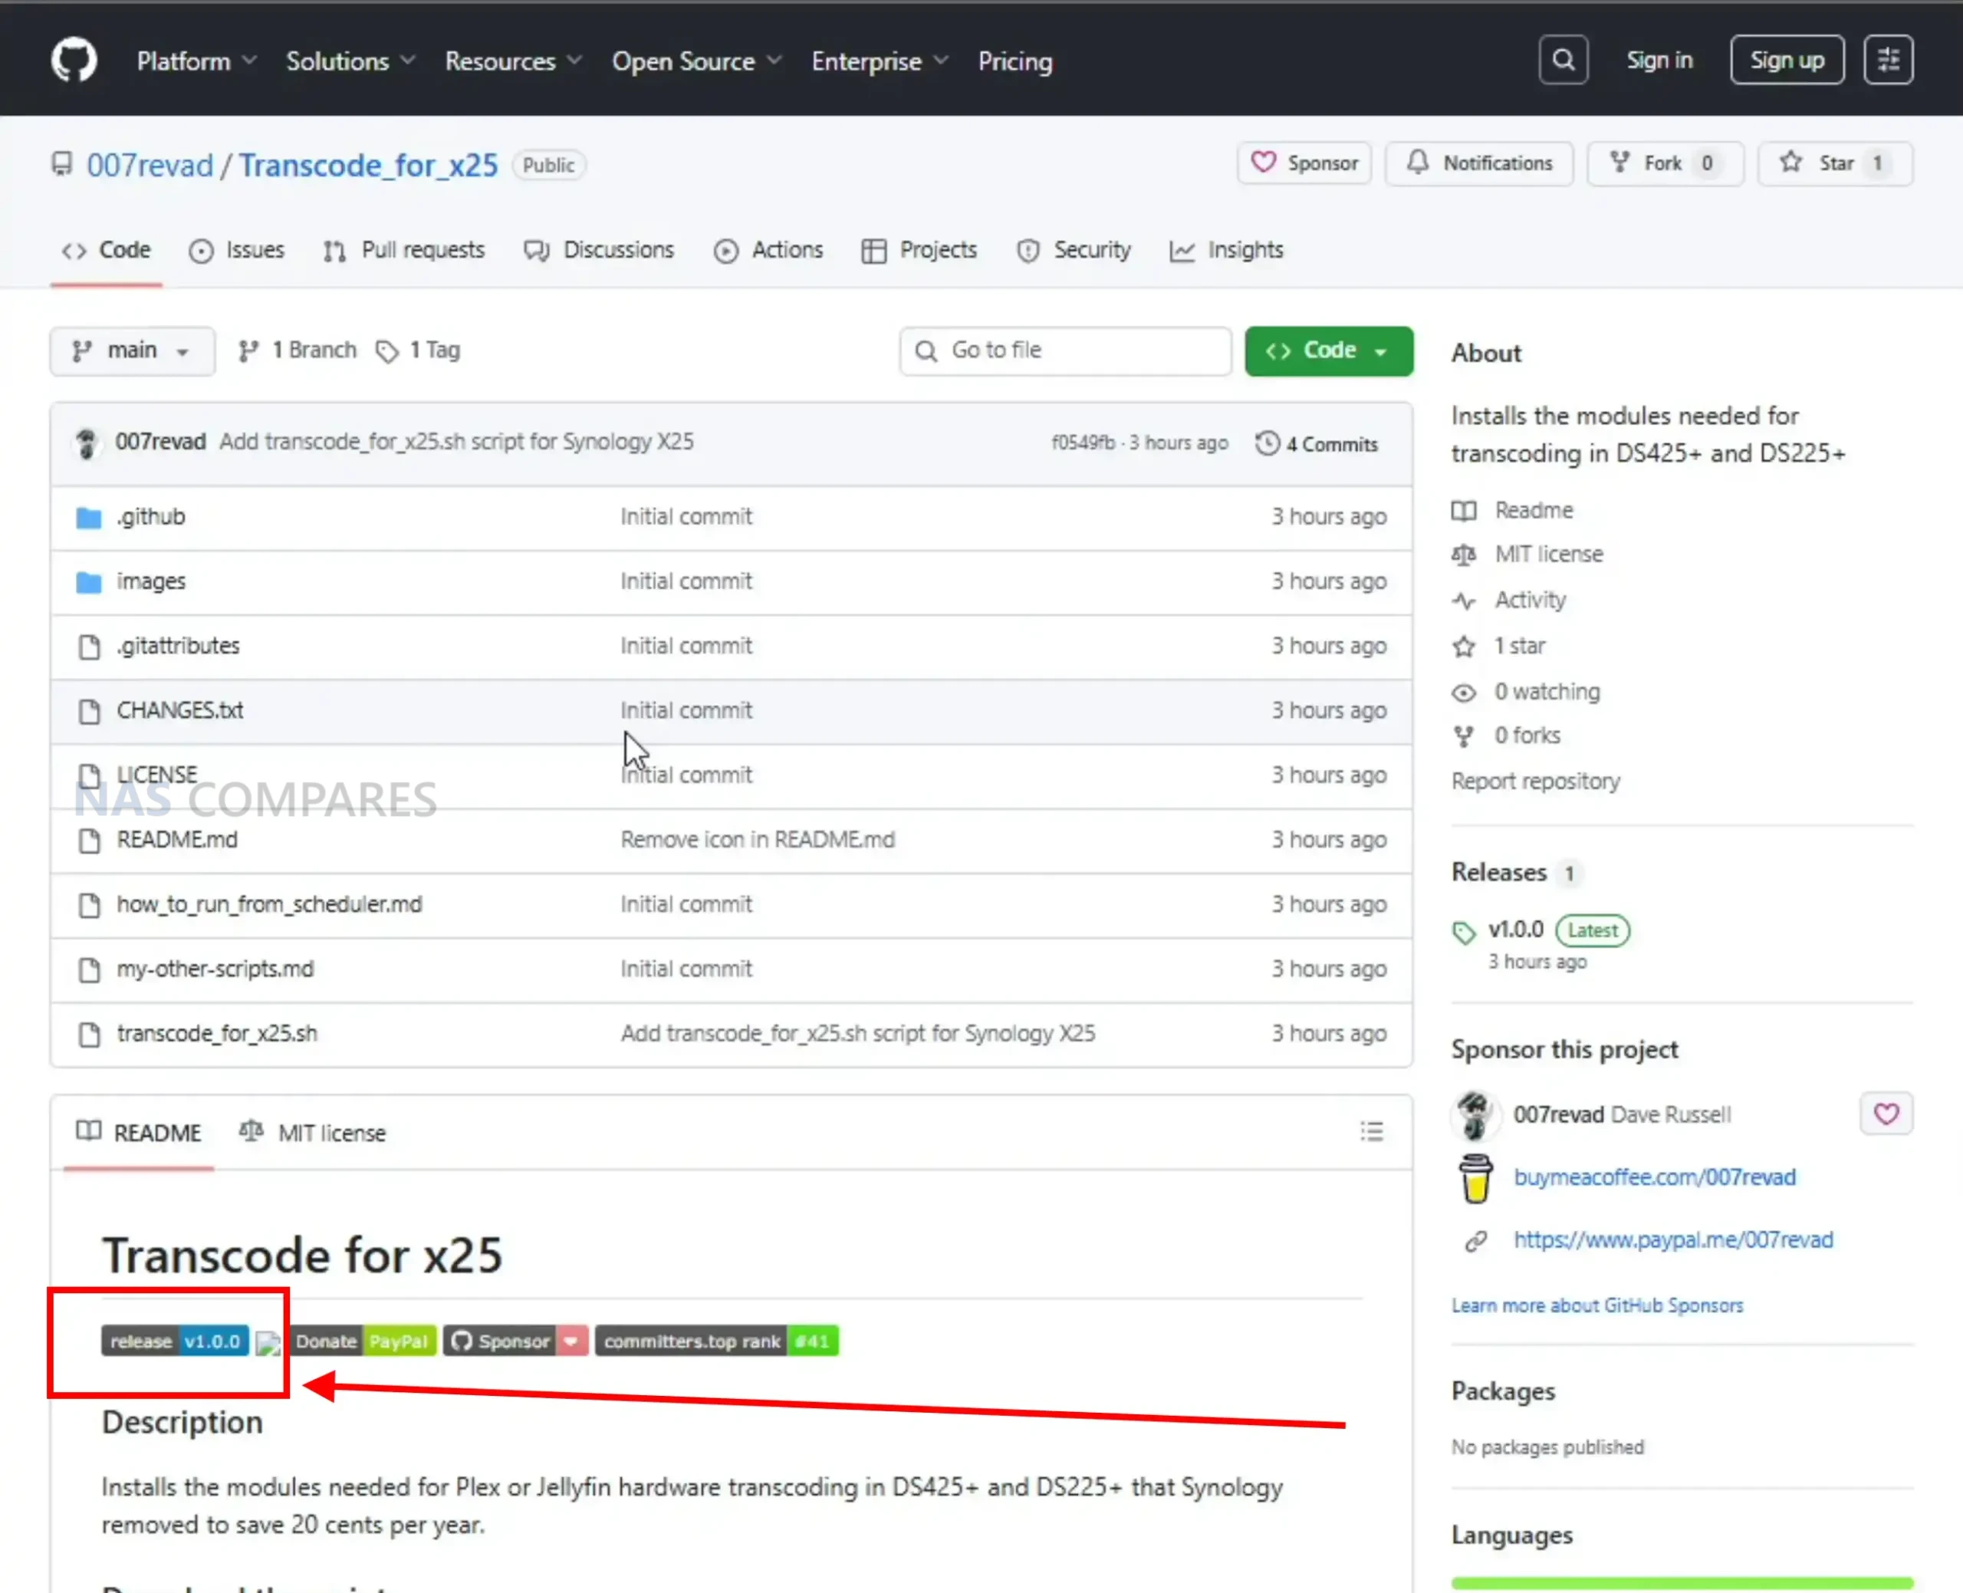The height and width of the screenshot is (1593, 1963).
Task: Click the Remove icon in README.md commit message
Action: click(757, 840)
